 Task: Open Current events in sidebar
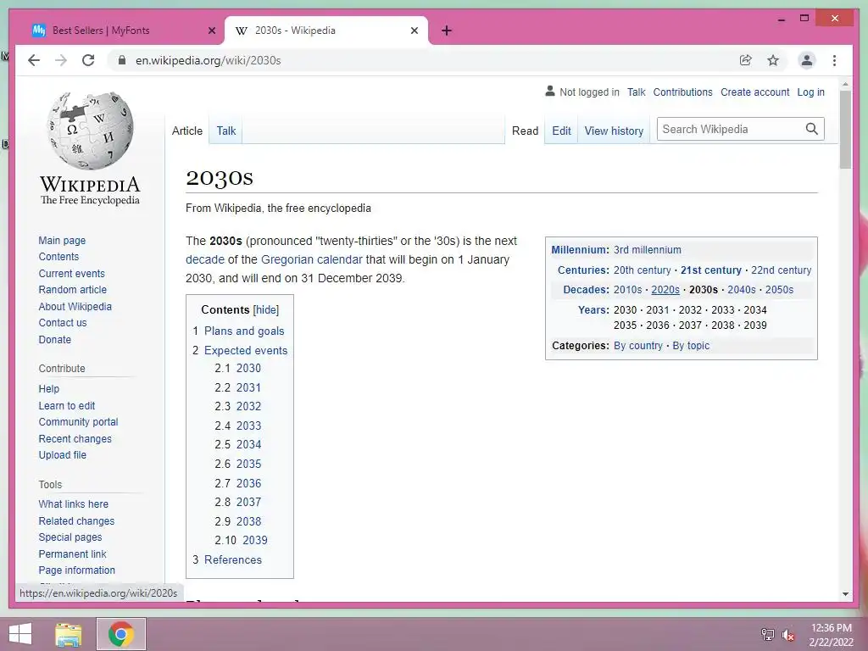point(71,274)
